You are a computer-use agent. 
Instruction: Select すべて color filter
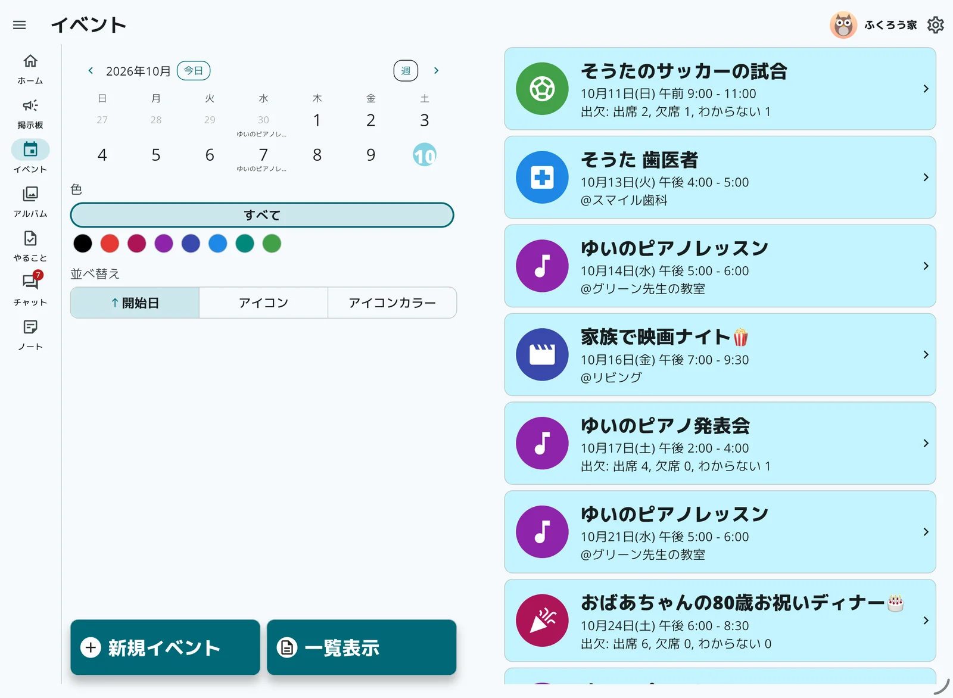[x=262, y=215]
